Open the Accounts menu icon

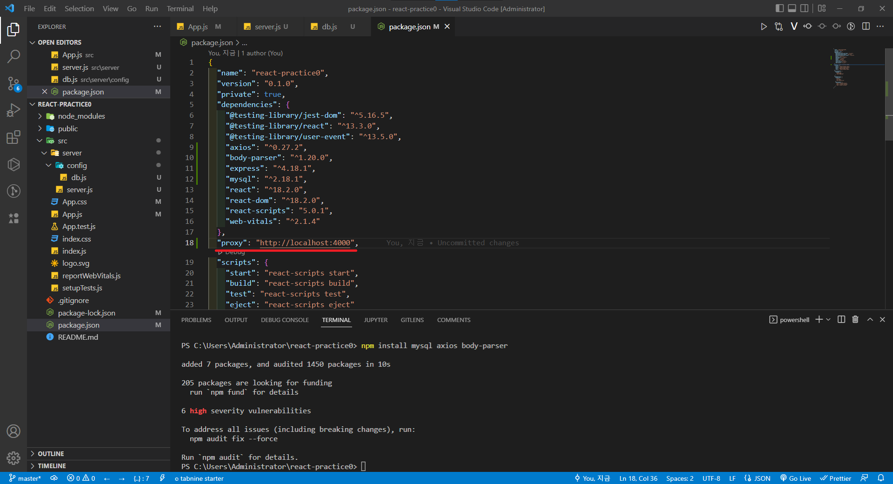[13, 431]
